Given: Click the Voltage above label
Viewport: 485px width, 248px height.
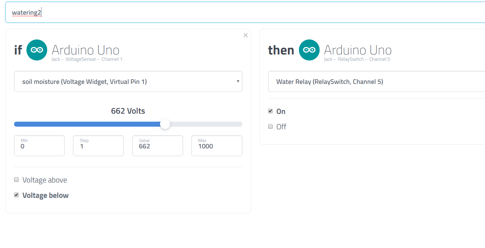Looking at the screenshot, I should [45, 180].
